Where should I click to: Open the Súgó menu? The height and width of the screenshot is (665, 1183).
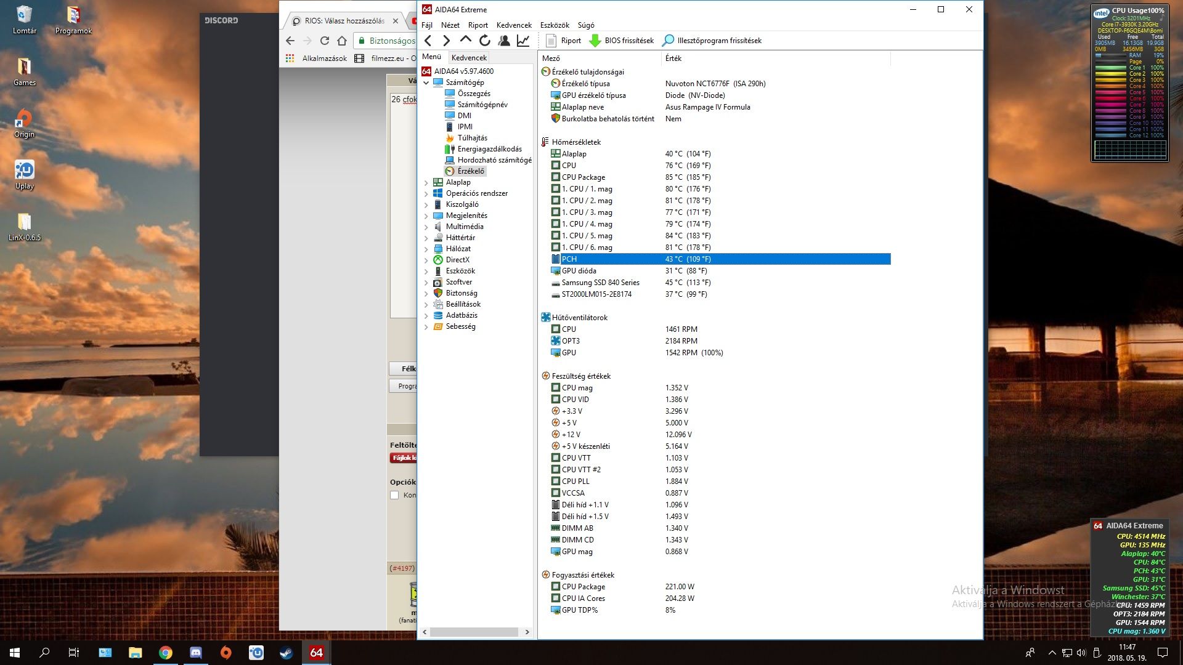(x=586, y=25)
